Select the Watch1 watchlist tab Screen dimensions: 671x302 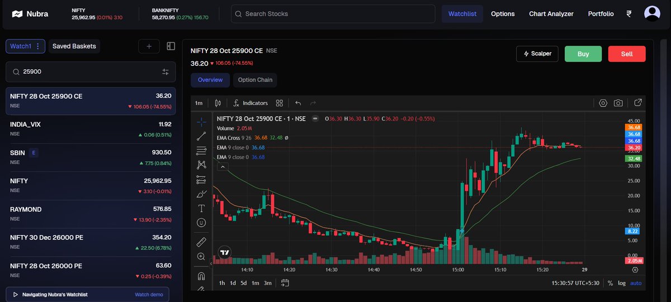tap(26, 46)
